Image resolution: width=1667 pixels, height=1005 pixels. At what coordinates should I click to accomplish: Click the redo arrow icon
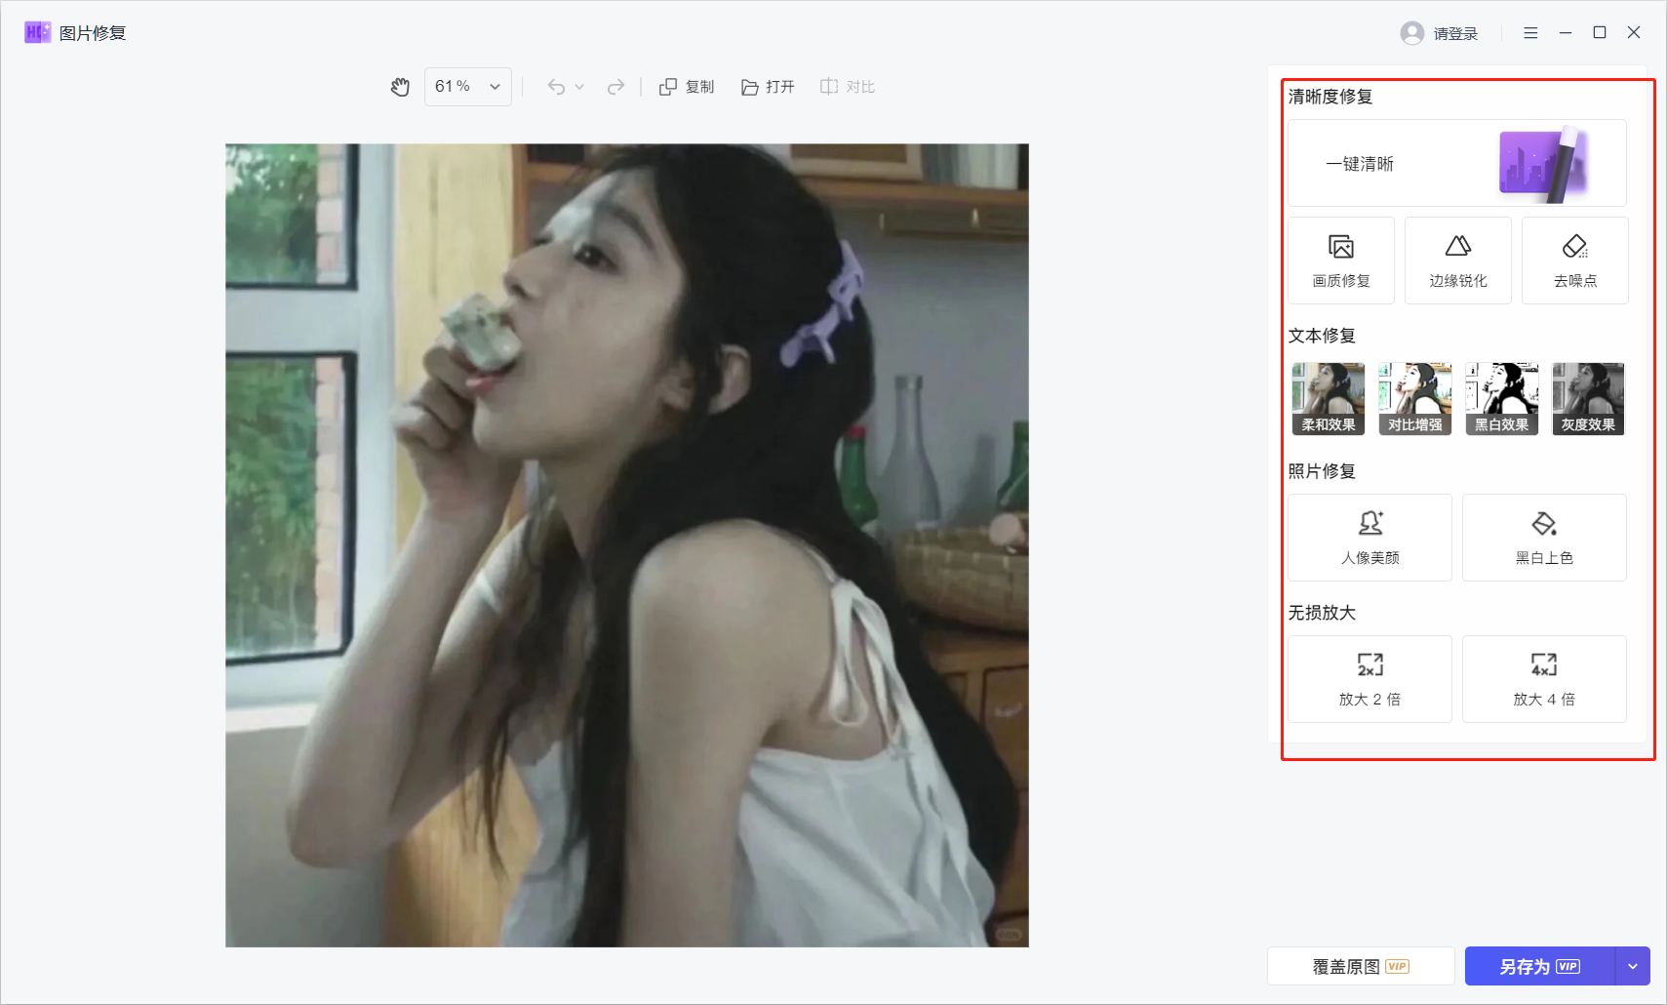click(615, 87)
